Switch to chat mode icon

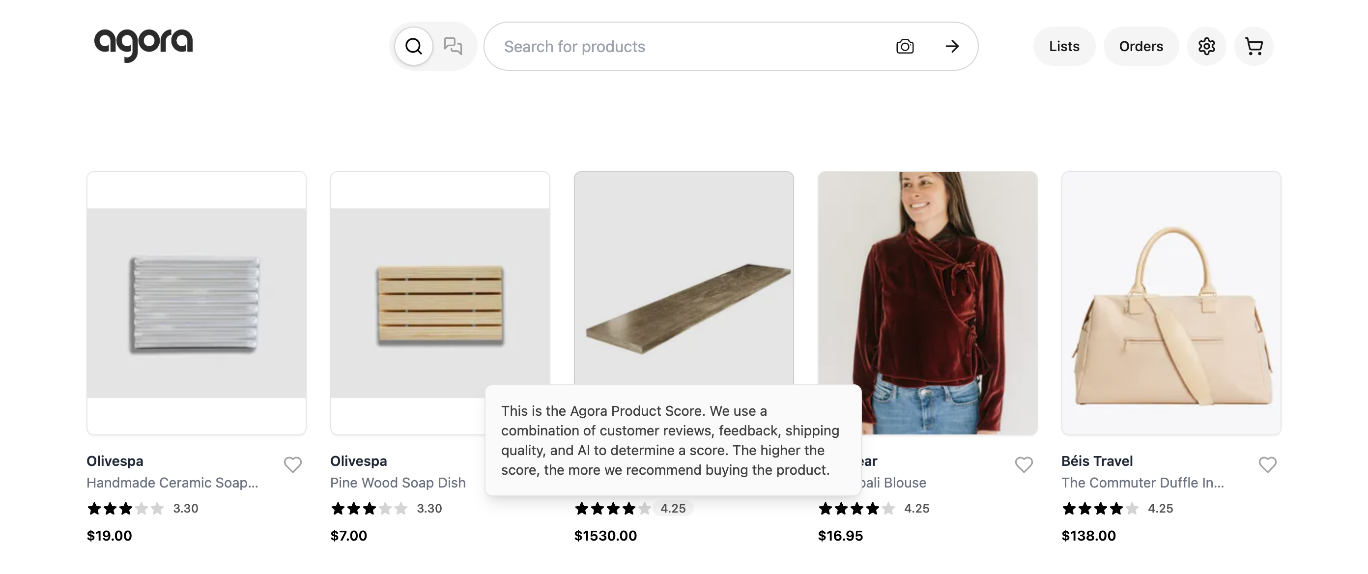point(453,47)
